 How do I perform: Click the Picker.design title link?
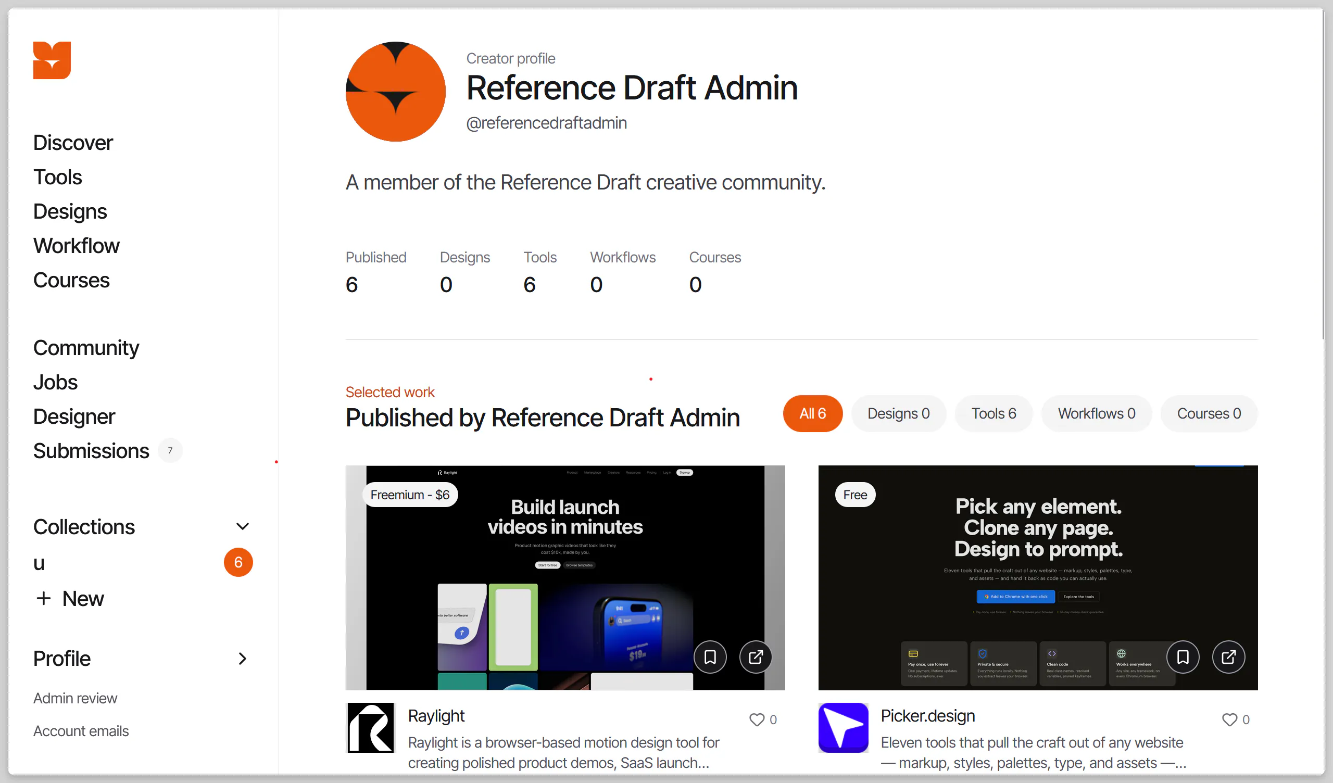coord(928,716)
